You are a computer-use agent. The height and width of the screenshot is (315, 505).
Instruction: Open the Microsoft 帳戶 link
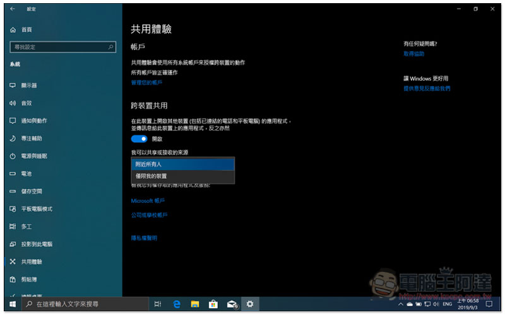148,200
